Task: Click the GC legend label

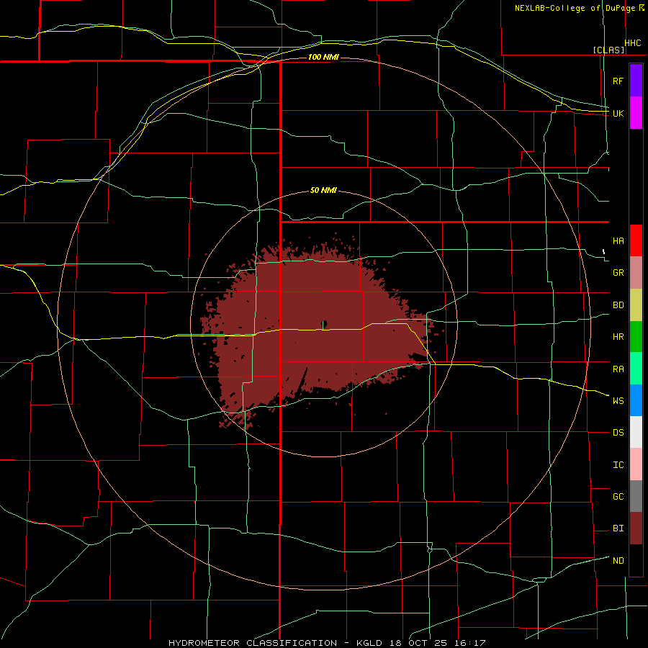Action: point(618,497)
